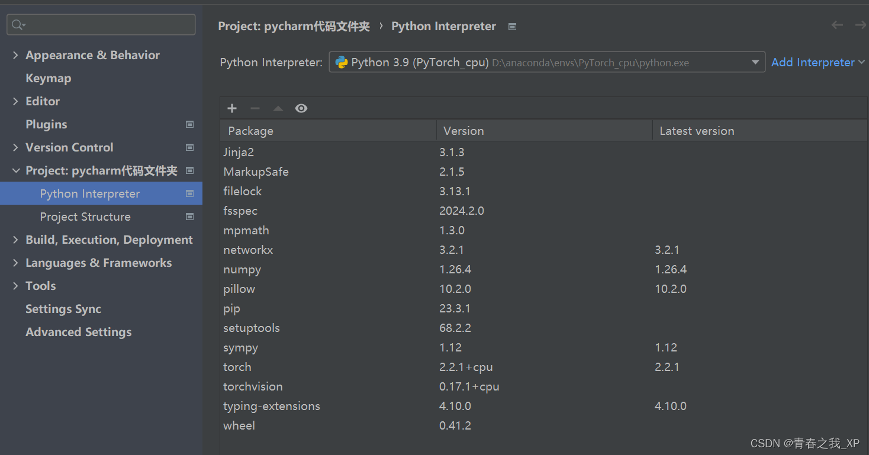
Task: Open Advanced Settings page
Action: (x=79, y=332)
